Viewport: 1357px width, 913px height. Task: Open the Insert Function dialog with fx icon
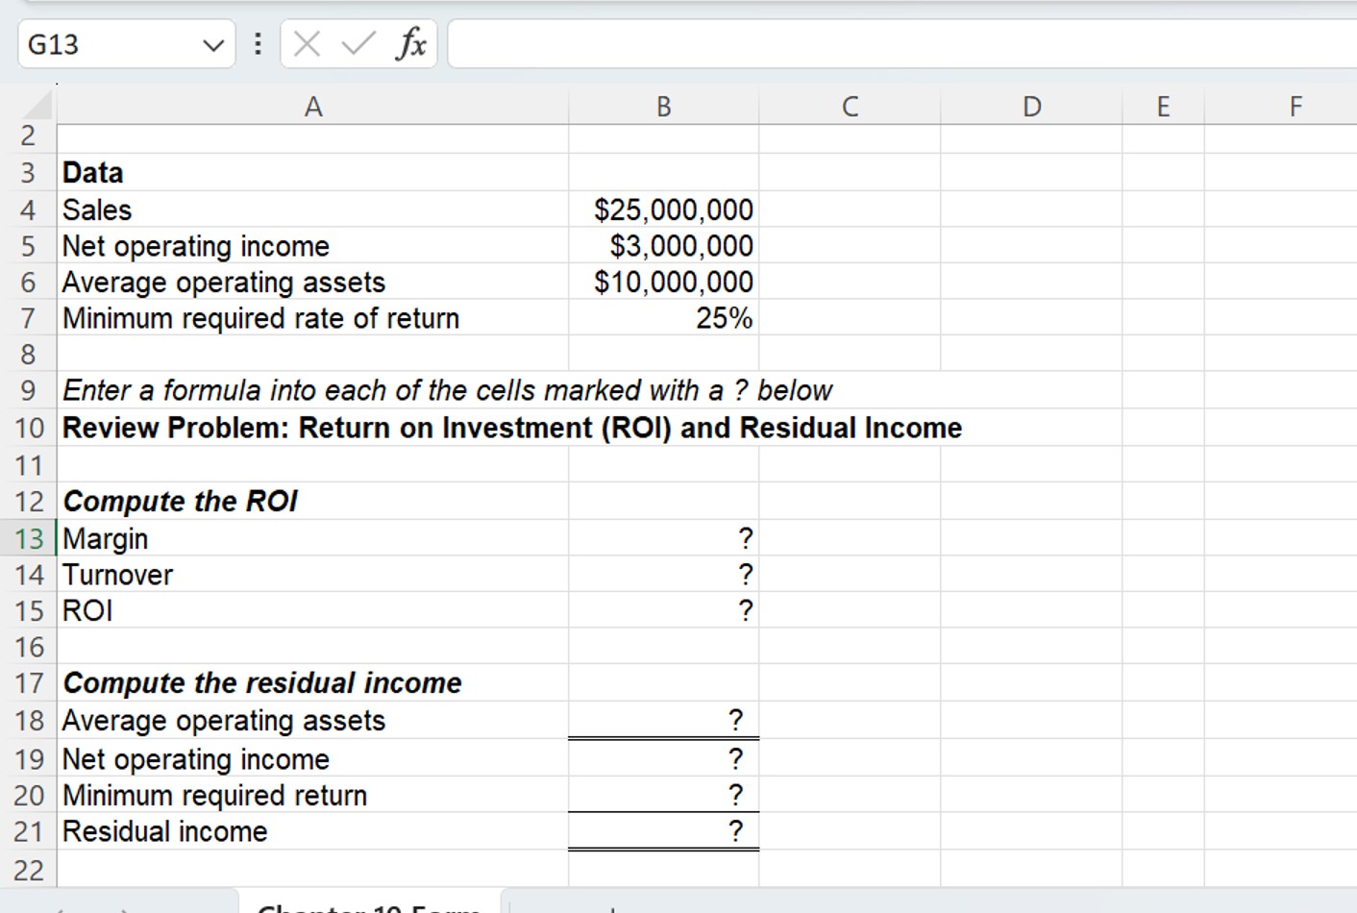click(x=412, y=43)
